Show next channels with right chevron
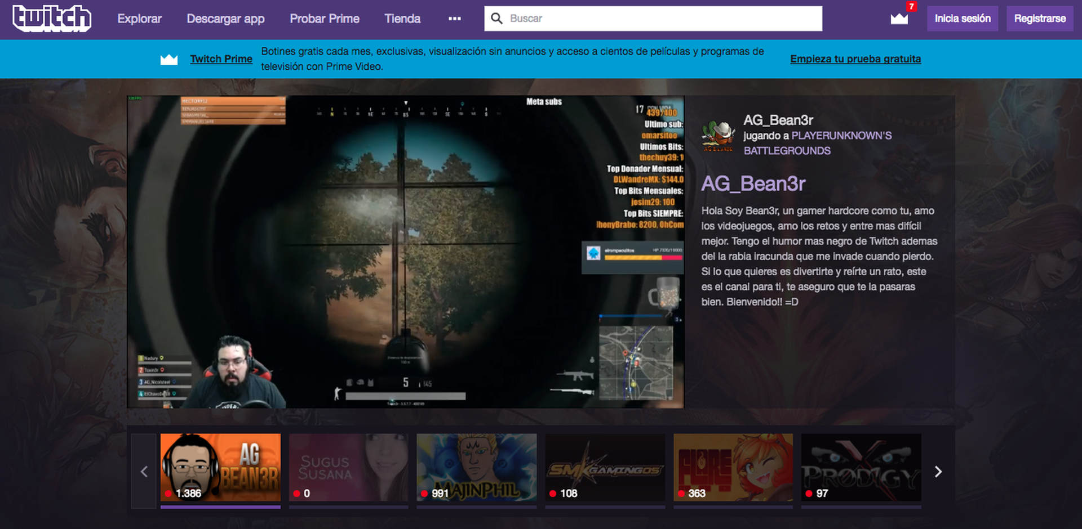 (x=938, y=472)
